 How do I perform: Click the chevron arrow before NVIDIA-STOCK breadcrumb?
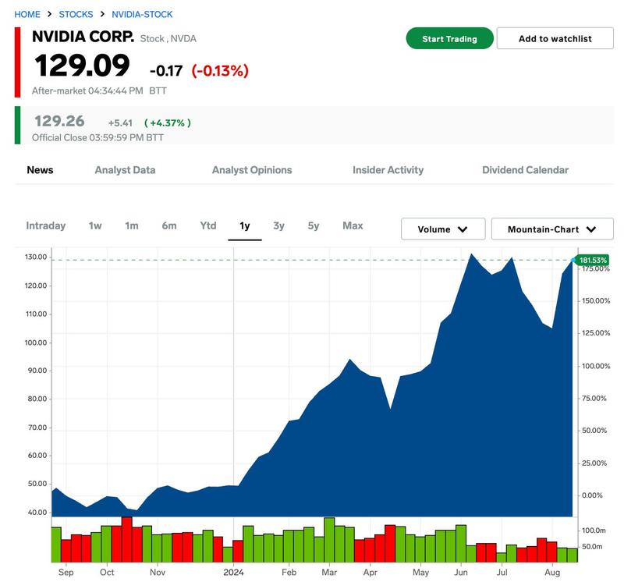click(x=102, y=15)
